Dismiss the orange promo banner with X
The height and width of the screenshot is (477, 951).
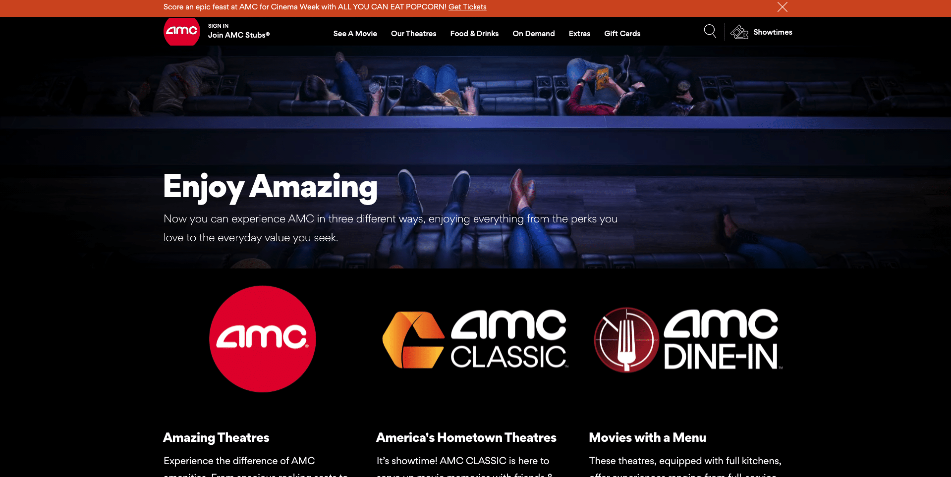782,7
